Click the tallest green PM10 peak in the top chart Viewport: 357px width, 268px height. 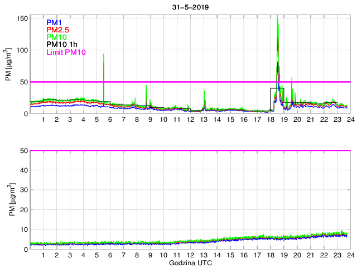click(x=277, y=18)
